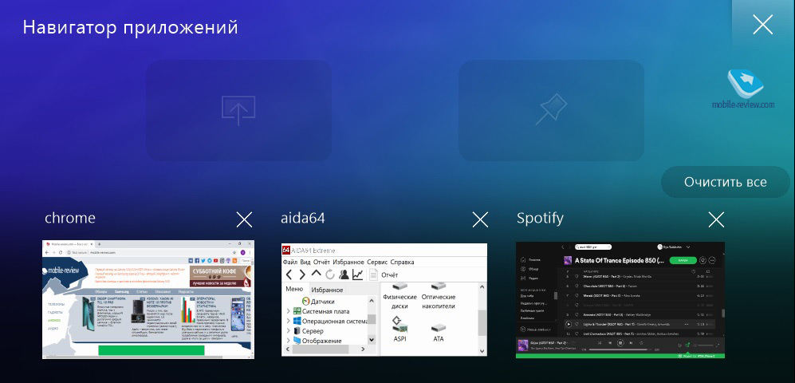The width and height of the screenshot is (795, 383).
Task: Open the Spotify window thumbnail
Action: click(620, 299)
